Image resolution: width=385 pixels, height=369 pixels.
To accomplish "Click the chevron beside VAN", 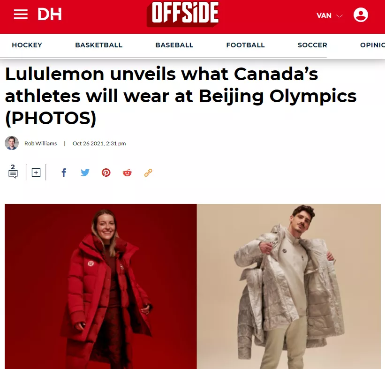I will [x=340, y=16].
